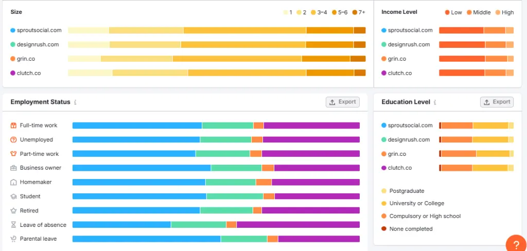Click the Part-time work icon

[13, 154]
